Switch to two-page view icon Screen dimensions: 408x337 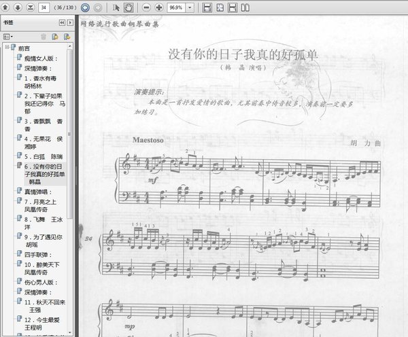[x=245, y=7]
